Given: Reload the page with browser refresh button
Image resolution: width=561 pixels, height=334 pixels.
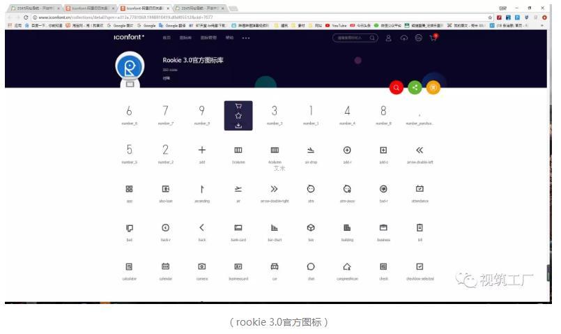Looking at the screenshot, I should tap(25, 17).
